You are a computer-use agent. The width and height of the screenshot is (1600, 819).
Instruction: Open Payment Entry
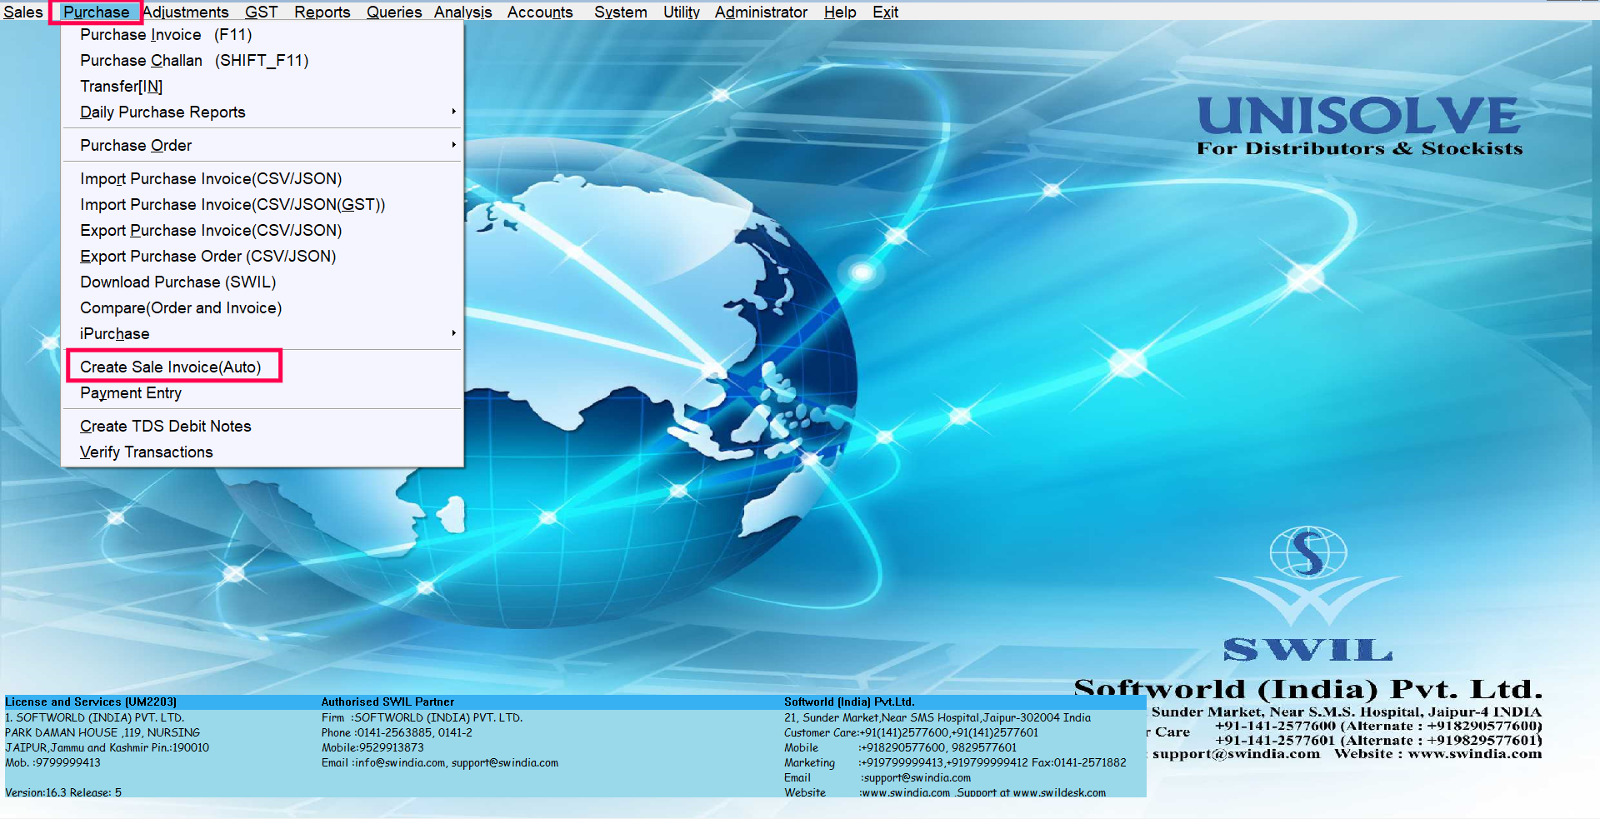pos(262,393)
